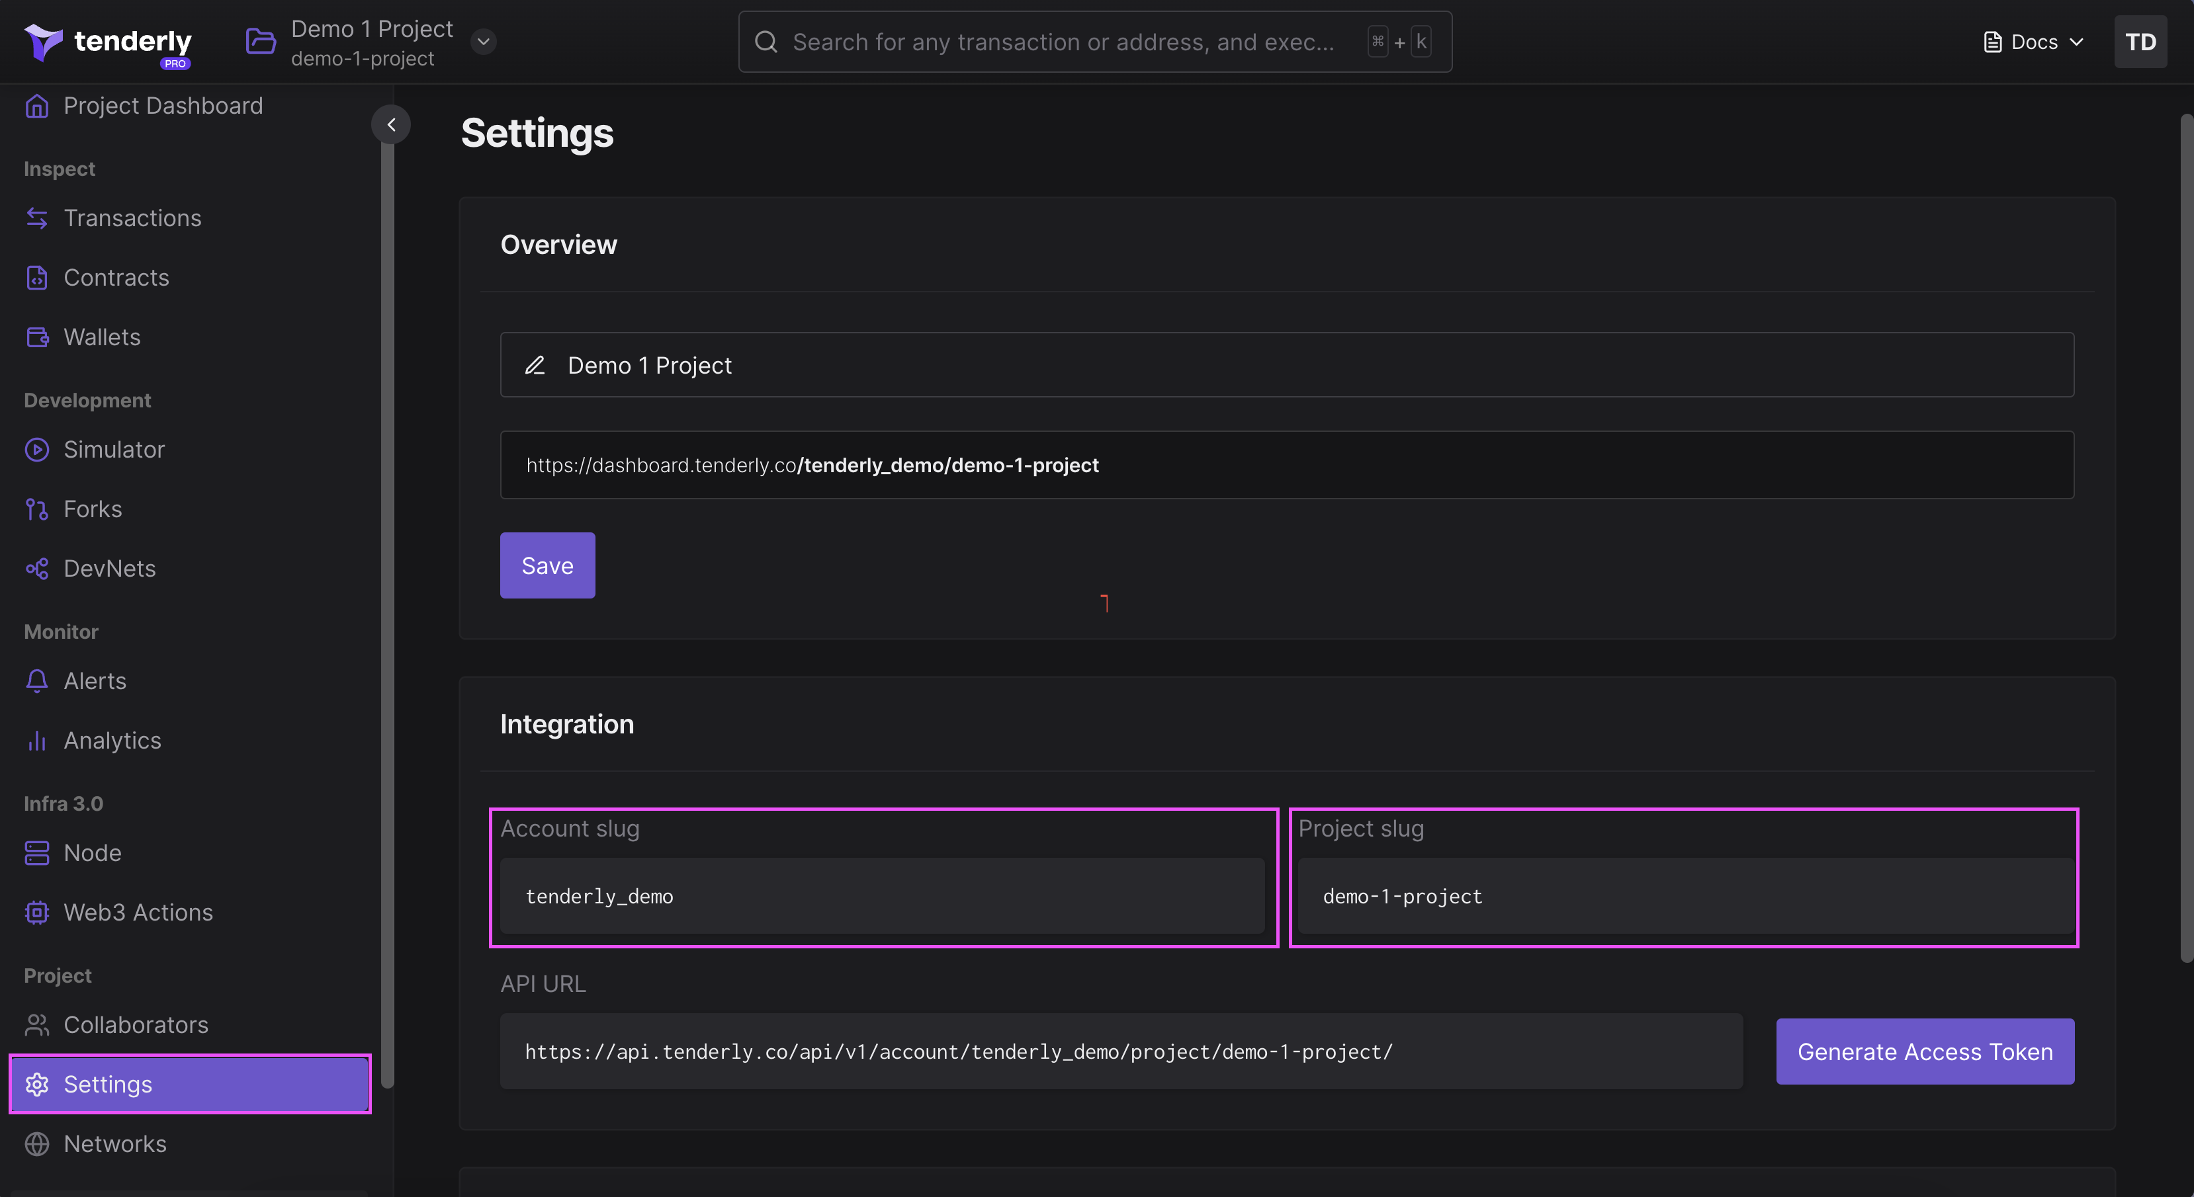The image size is (2194, 1197).
Task: Click the pencil edit icon beside project name
Action: (x=534, y=365)
